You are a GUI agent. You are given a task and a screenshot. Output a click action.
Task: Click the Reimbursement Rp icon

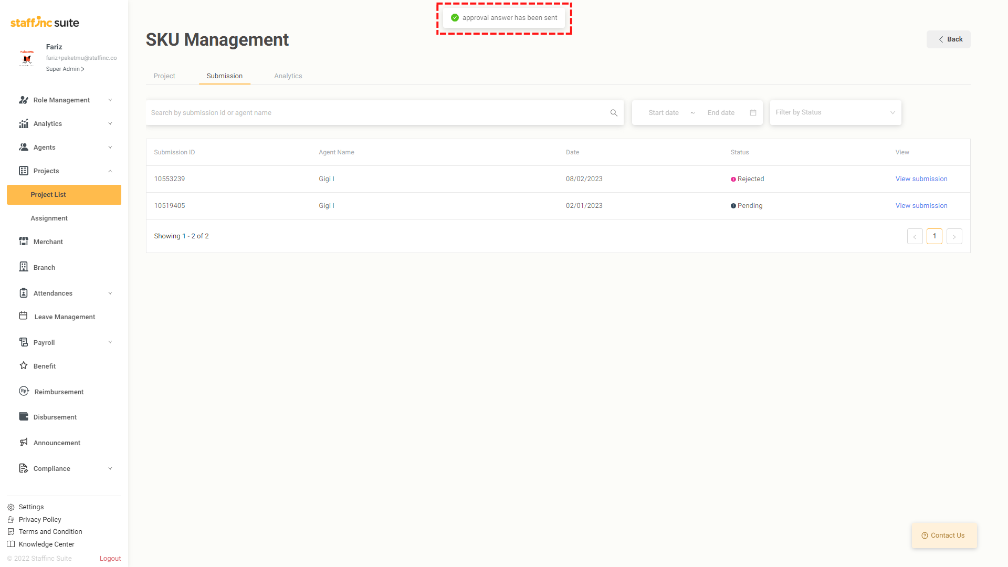pos(24,391)
